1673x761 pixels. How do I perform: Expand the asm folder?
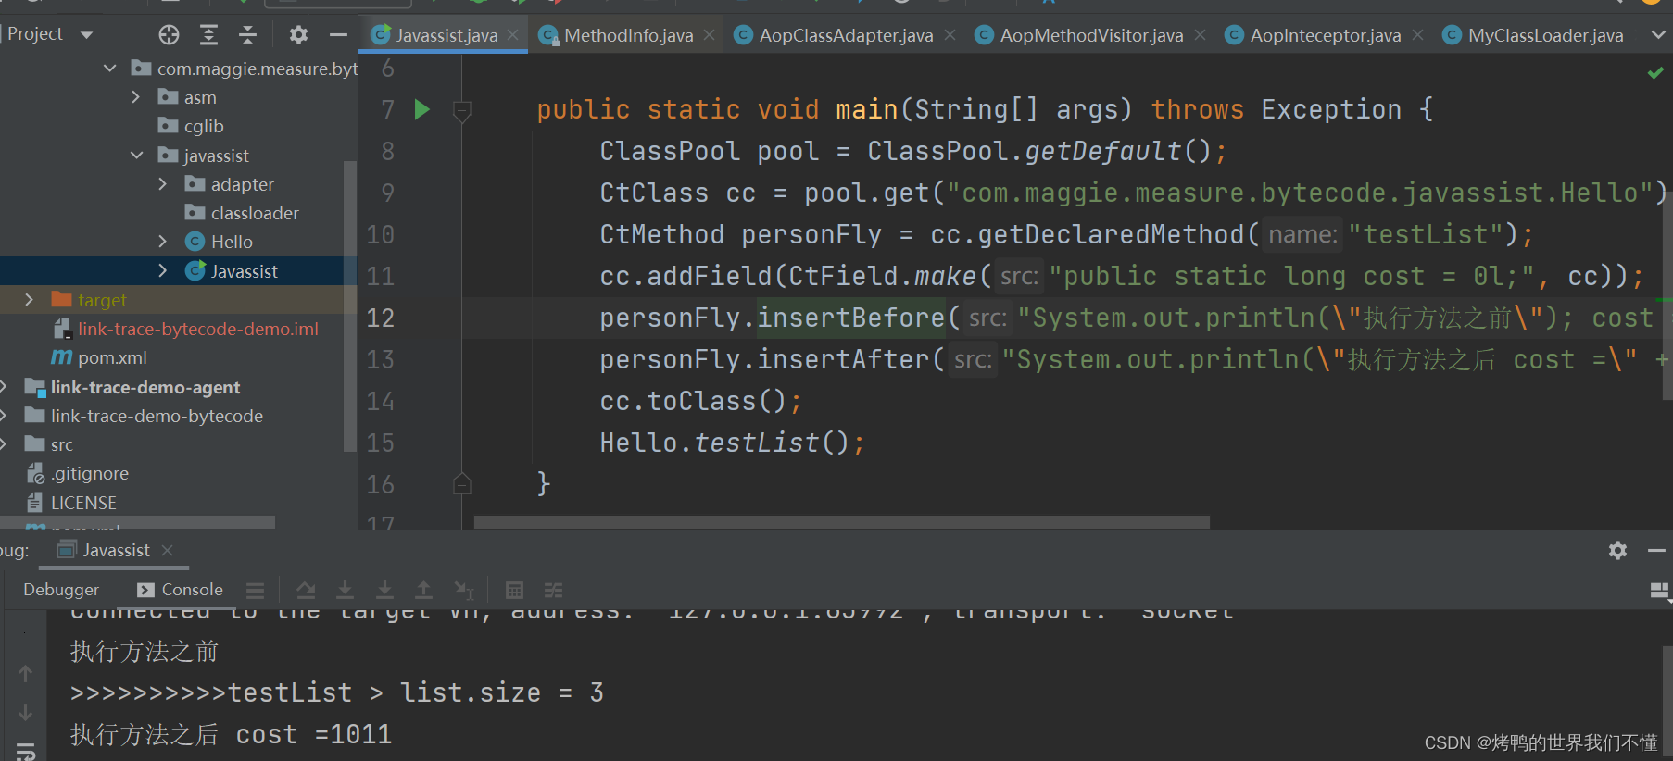[x=136, y=97]
